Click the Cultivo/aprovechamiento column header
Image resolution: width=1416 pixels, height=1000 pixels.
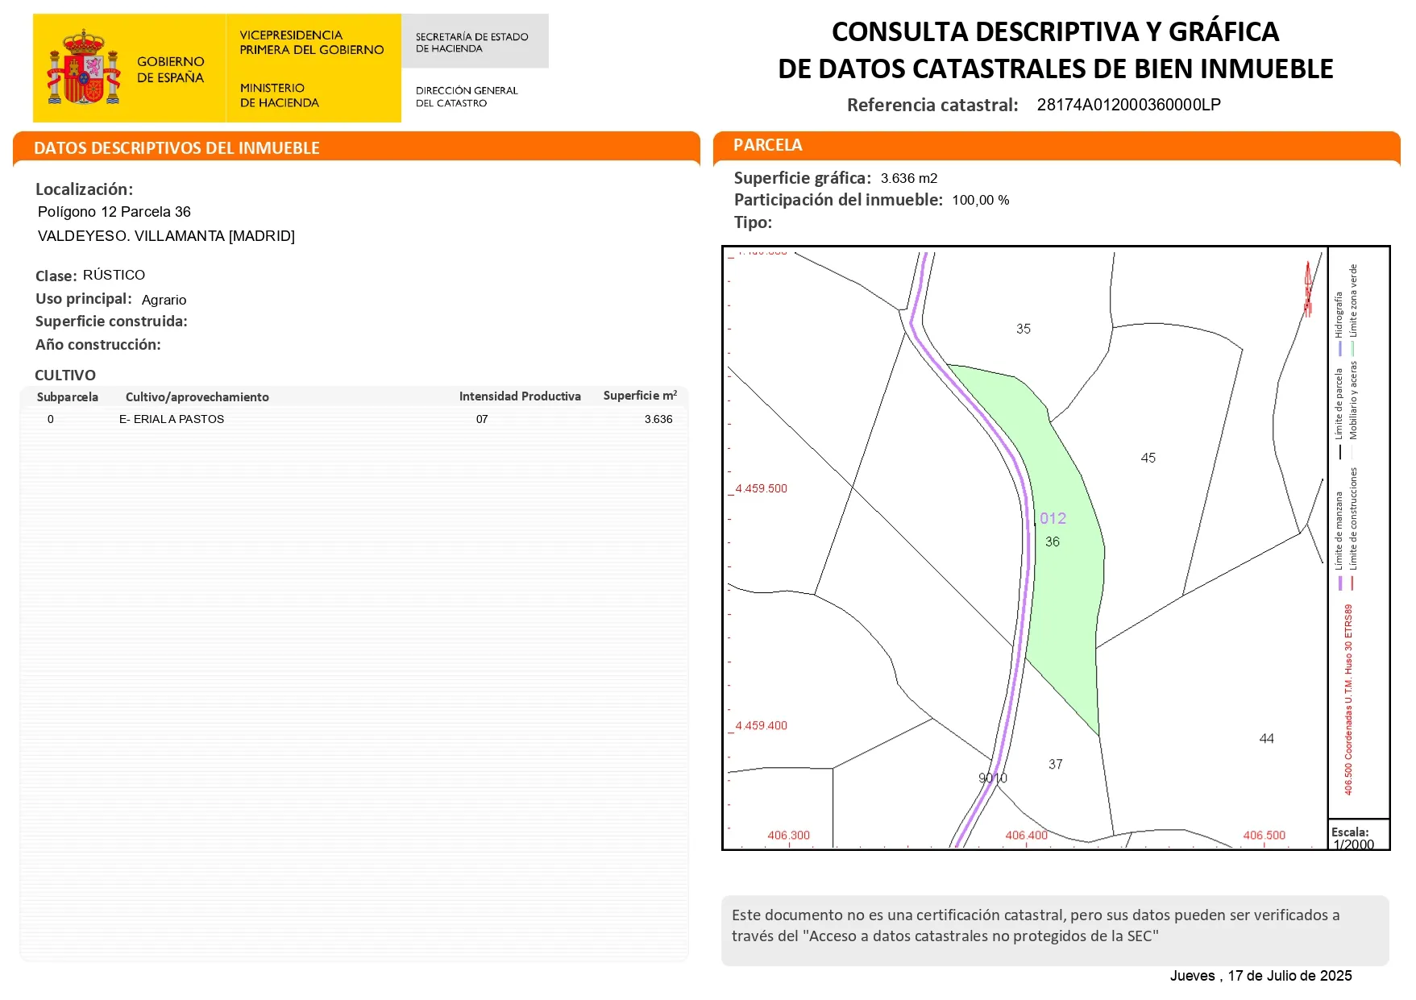(197, 397)
